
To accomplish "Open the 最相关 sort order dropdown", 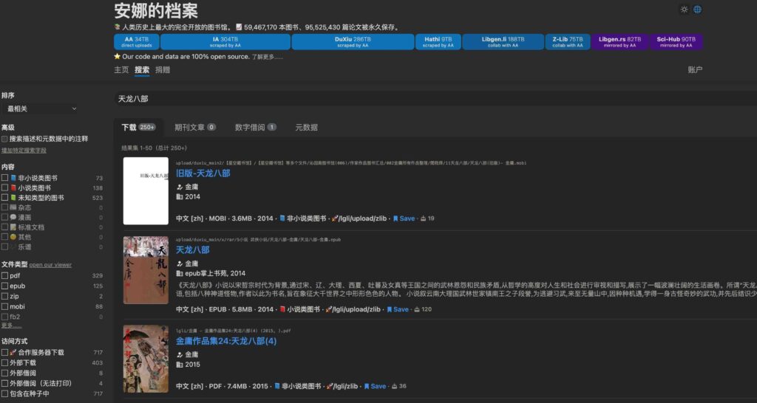I will 41,108.
